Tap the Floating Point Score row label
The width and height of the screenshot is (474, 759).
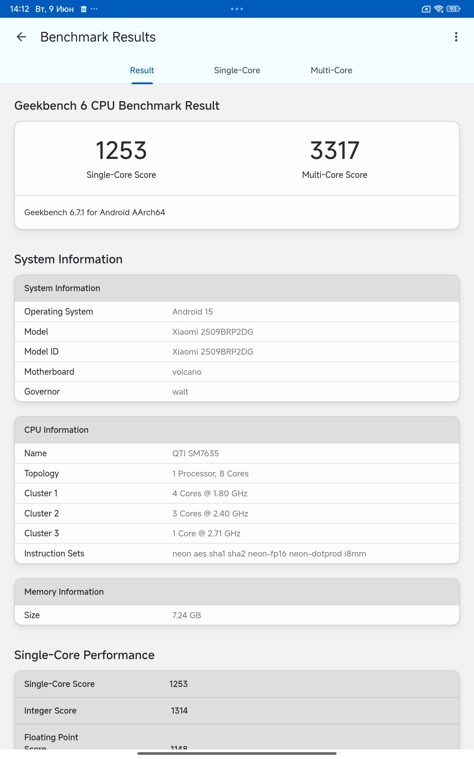(51, 742)
